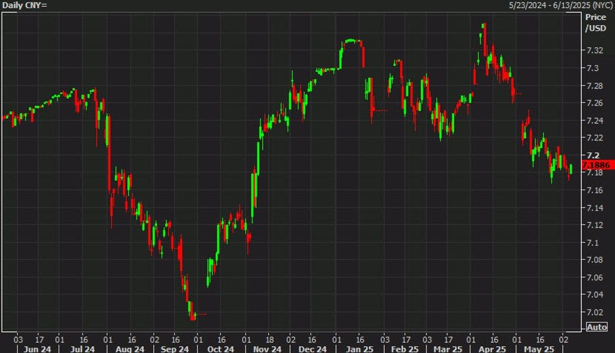This screenshot has height=353, width=615.
Task: Click the 7.32 price axis level
Action: coord(593,50)
